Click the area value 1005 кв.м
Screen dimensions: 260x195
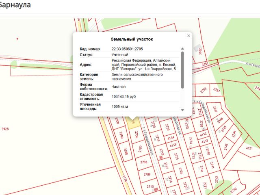(x=120, y=106)
